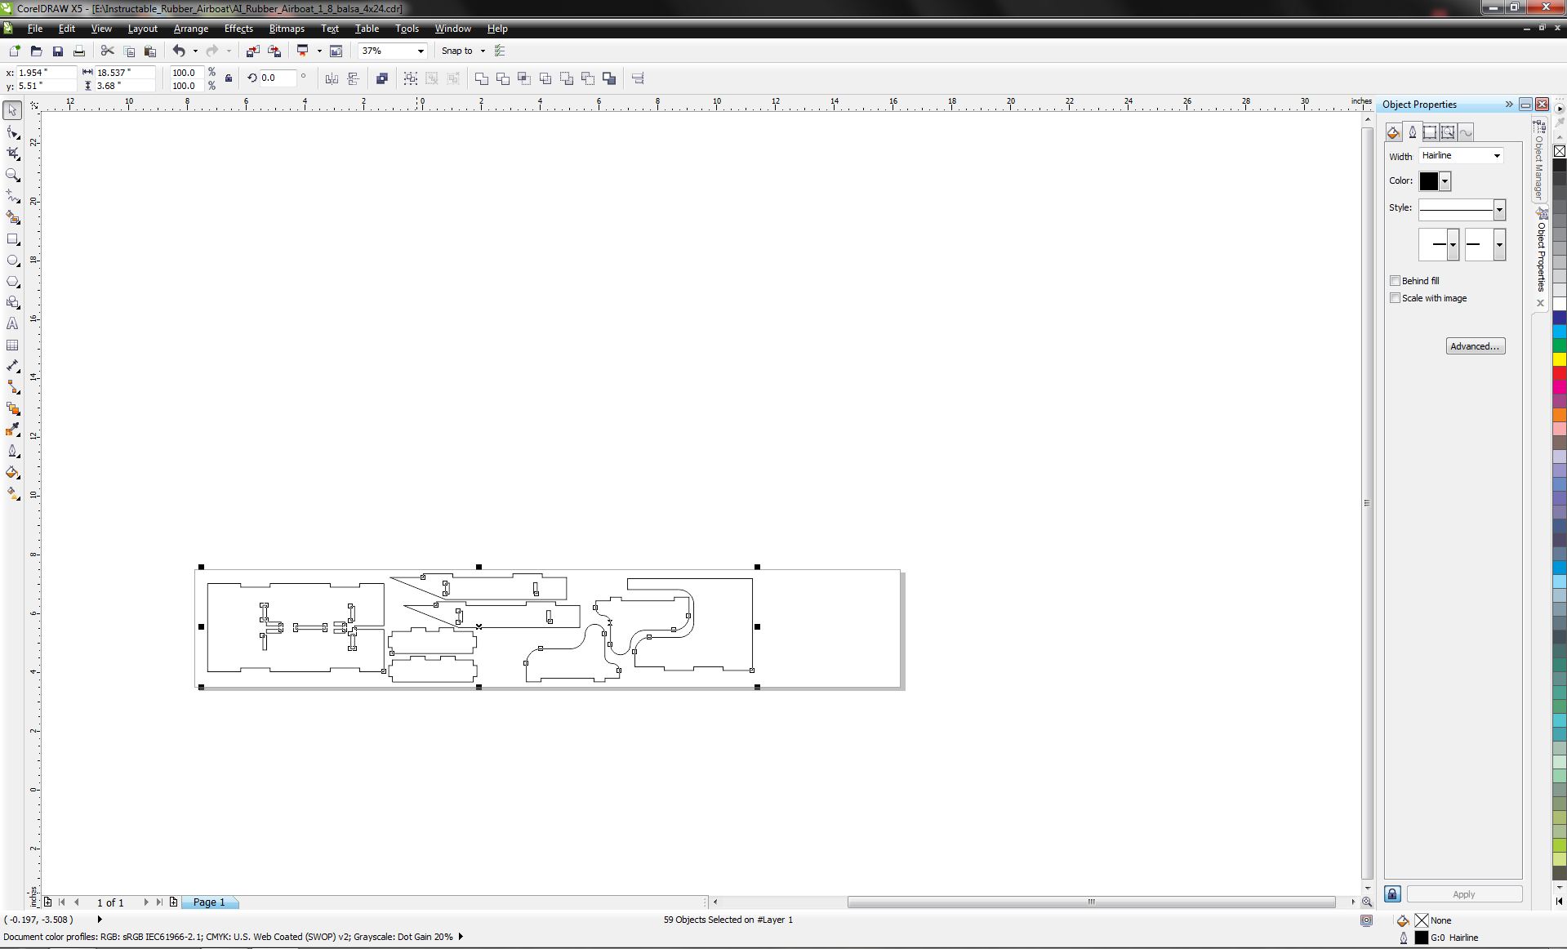Screen dimensions: 1567x949
Task: Select the Interactive Fill tool
Action: click(x=13, y=494)
